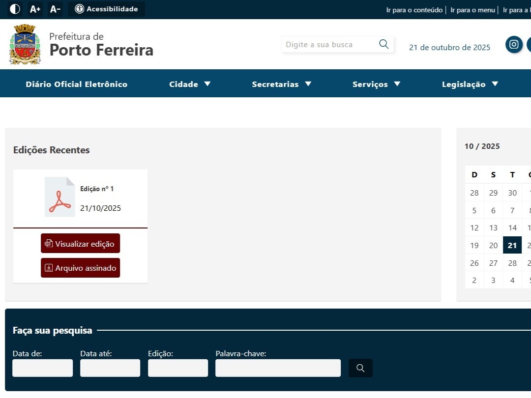Open the Legislação menu
531x398 pixels.
[x=470, y=84]
